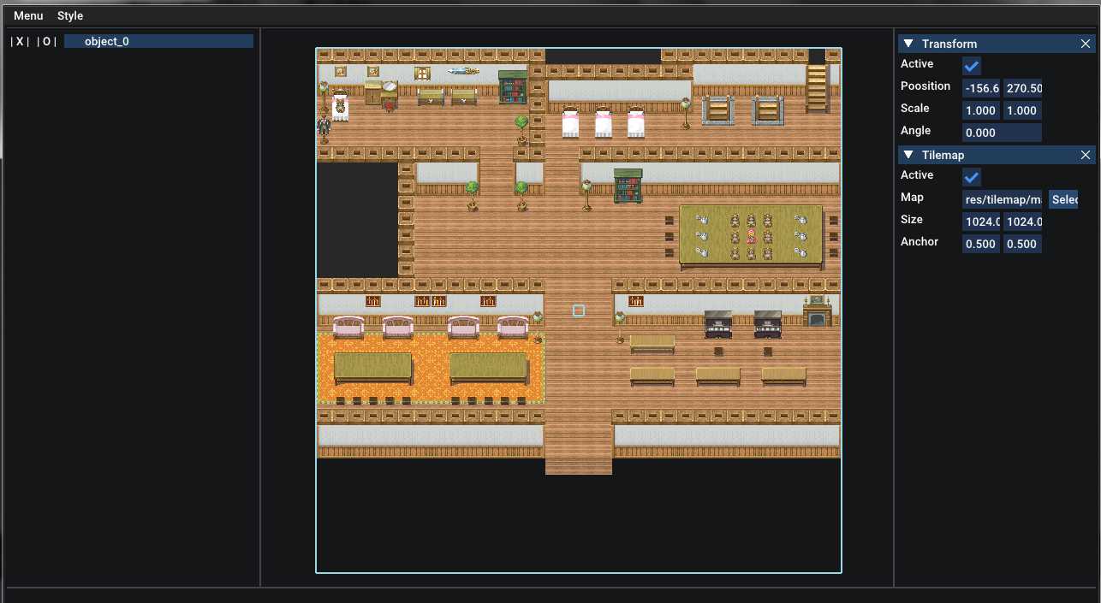
Task: Collapse the Tilemap section triangle
Action: coord(908,155)
